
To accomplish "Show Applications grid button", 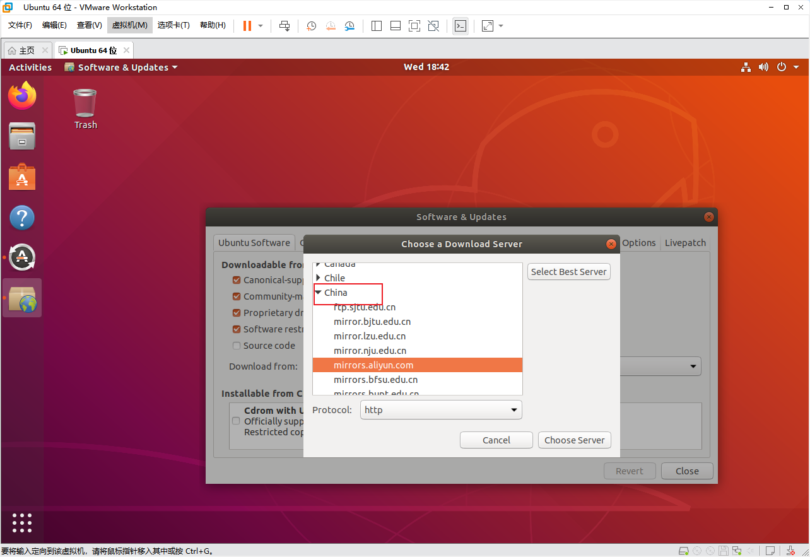I will tap(22, 522).
